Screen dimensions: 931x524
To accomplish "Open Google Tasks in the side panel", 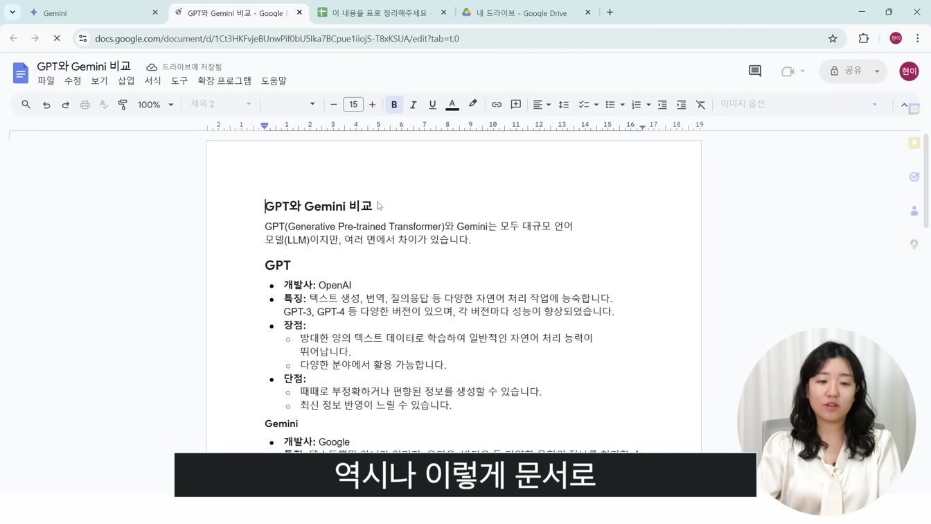I will point(914,177).
